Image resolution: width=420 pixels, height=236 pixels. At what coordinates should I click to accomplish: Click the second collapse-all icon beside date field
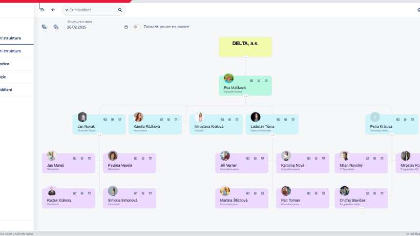pos(56,27)
